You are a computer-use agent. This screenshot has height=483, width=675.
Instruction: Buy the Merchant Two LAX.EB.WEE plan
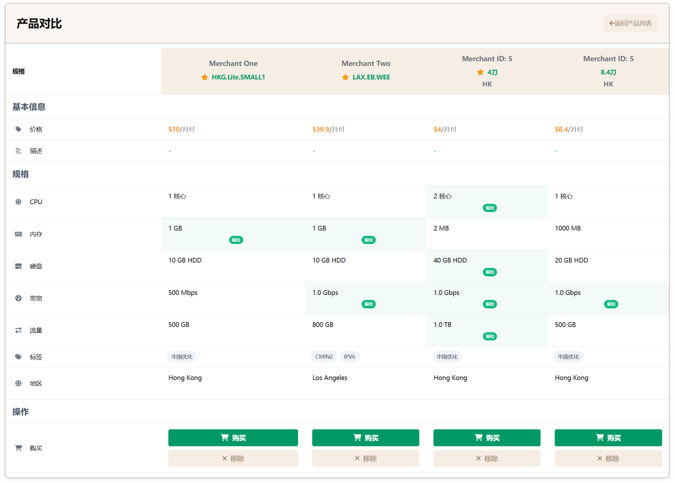366,438
